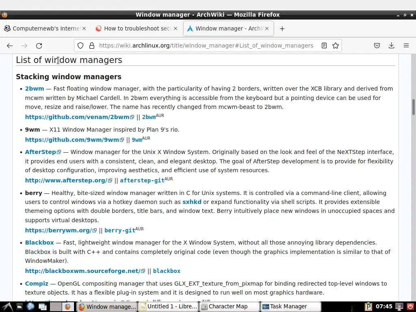Open the Blackbox wiki link

coord(39,243)
